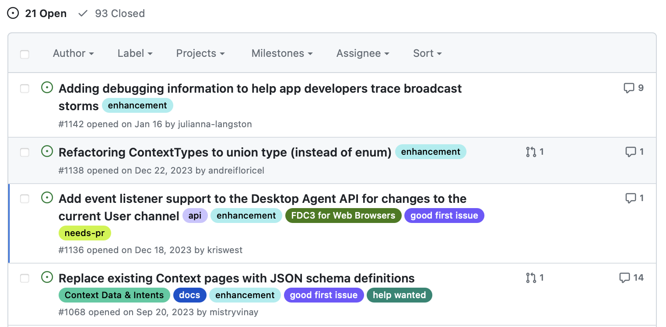Open the Sort dropdown

pos(427,53)
